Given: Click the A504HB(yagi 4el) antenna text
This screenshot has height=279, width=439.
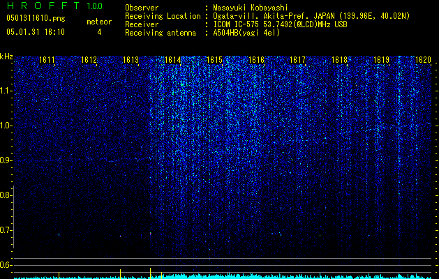Looking at the screenshot, I should point(246,33).
